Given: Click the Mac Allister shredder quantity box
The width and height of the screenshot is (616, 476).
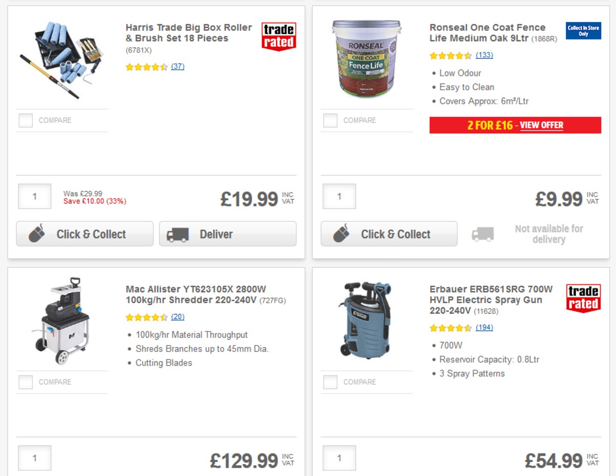Looking at the screenshot, I should [34, 458].
